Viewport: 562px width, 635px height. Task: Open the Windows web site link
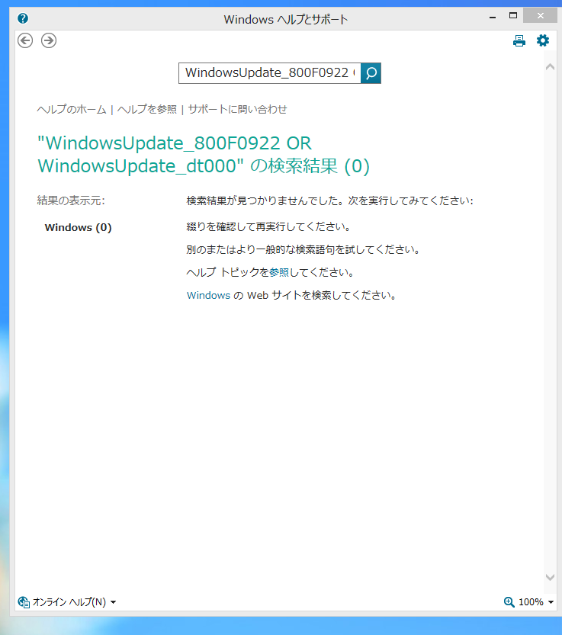208,295
